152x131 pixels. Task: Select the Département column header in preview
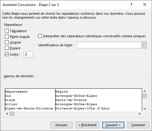click(16, 92)
